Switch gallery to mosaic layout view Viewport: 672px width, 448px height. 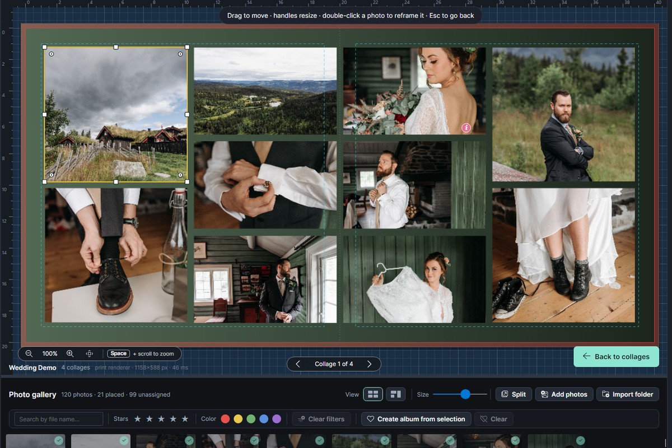coord(395,394)
